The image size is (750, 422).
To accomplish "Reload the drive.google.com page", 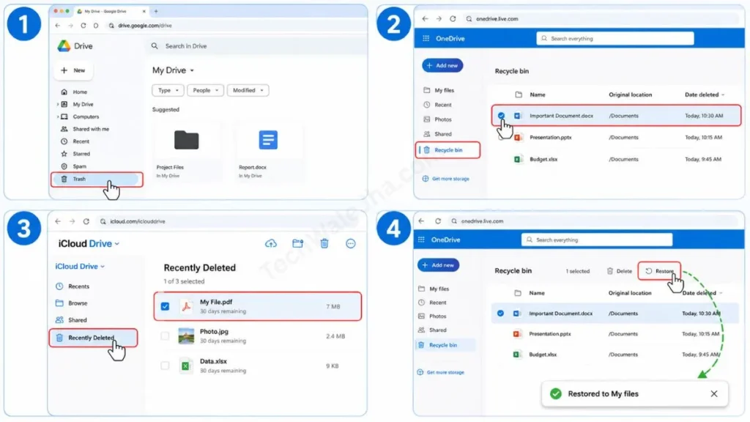I will point(83,26).
